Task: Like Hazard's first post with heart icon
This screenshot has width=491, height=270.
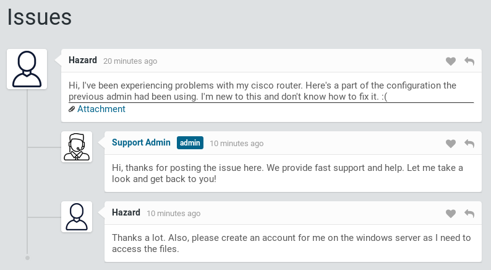Action: point(451,61)
